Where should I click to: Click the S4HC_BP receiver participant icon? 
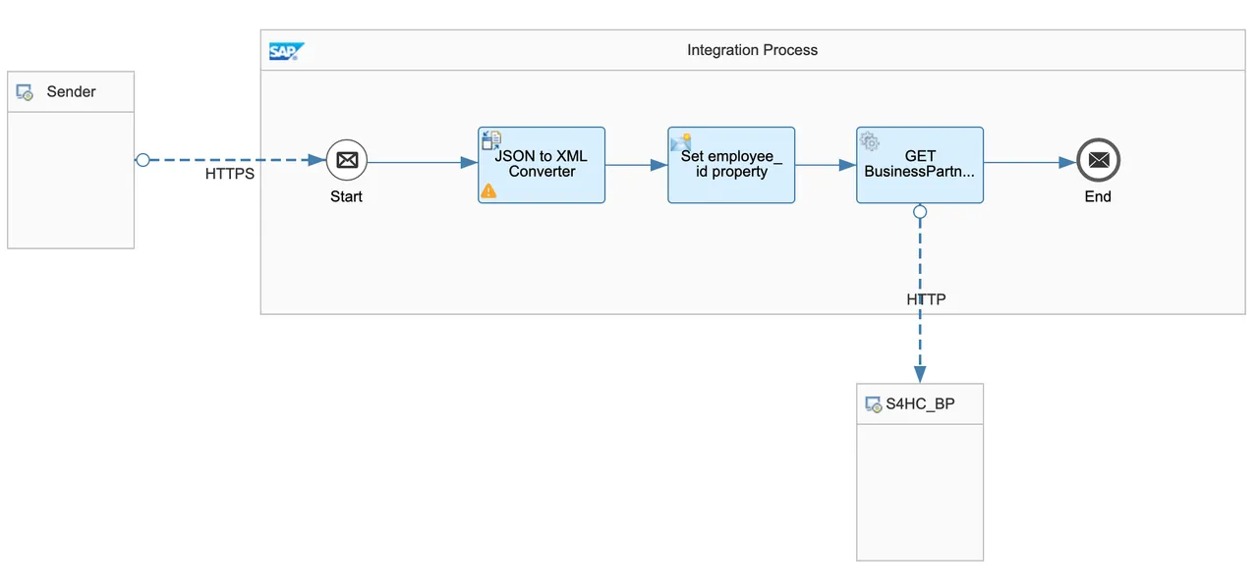(x=873, y=403)
